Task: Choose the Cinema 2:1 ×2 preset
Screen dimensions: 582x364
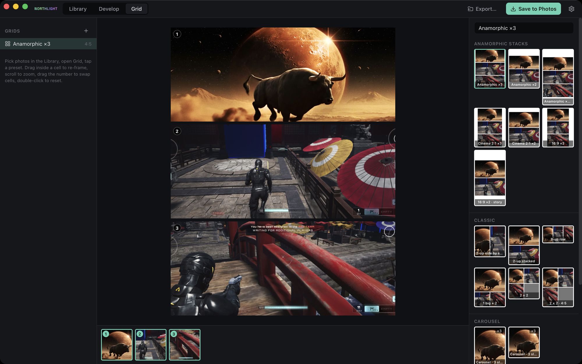Action: click(524, 128)
